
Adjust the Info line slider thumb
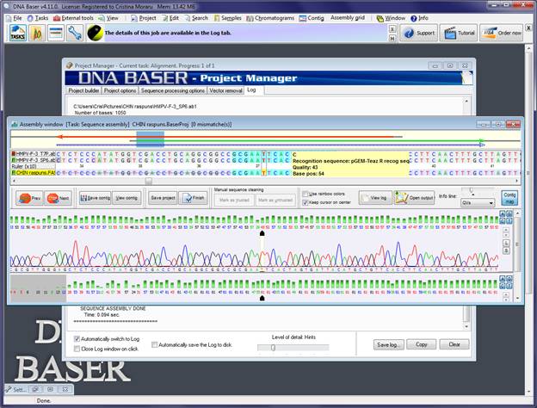(x=472, y=191)
